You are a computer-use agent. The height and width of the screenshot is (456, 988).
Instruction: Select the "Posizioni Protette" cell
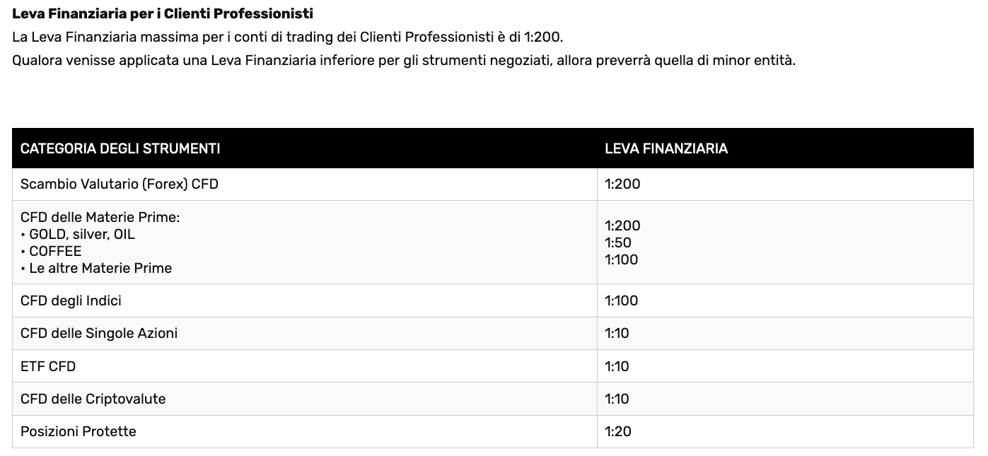tap(79, 431)
